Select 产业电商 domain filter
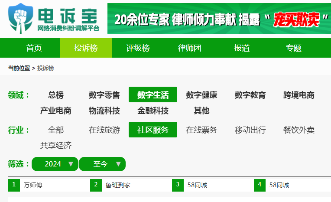Viewport: 331px width, 202px height. click(56, 111)
